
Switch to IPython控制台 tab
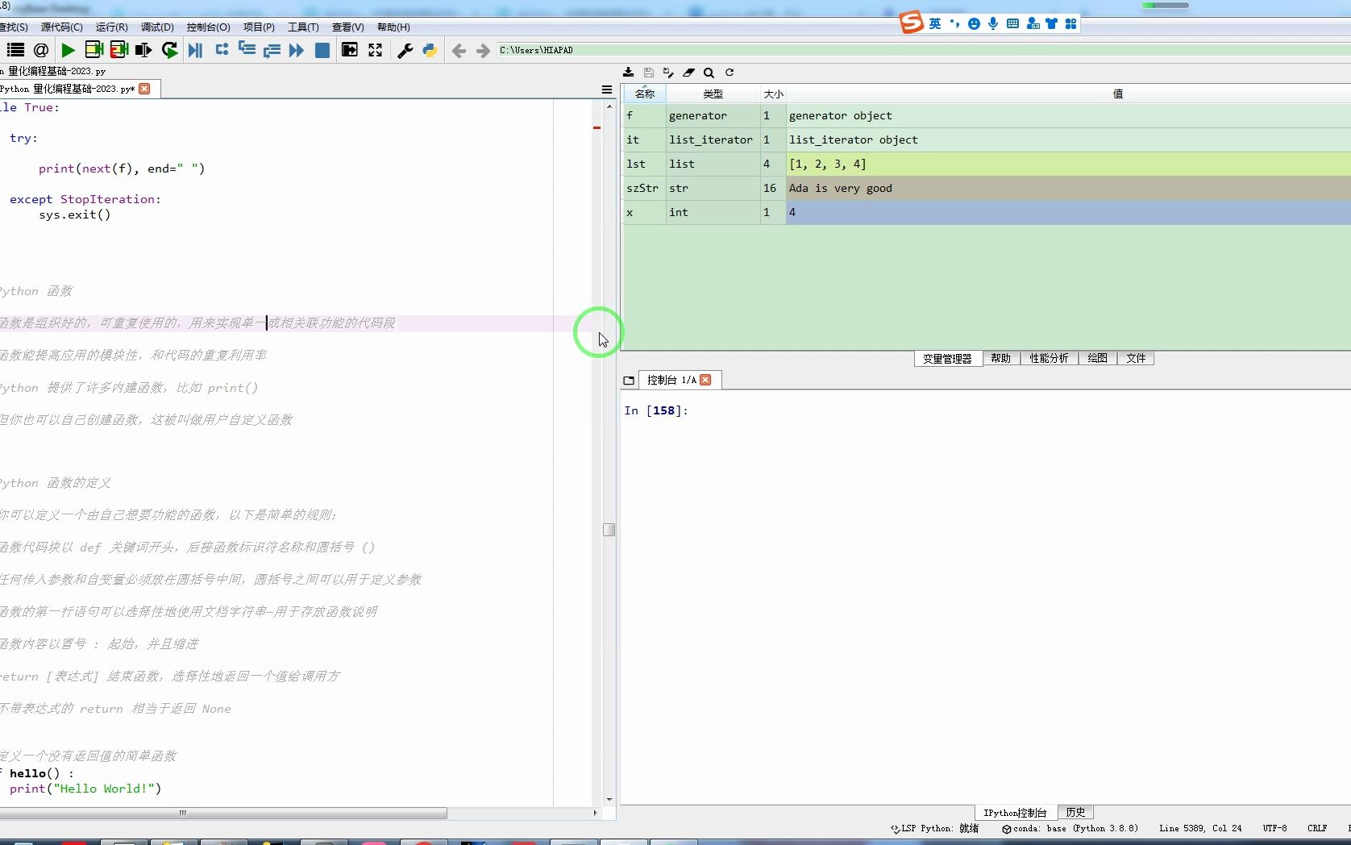(x=1015, y=813)
